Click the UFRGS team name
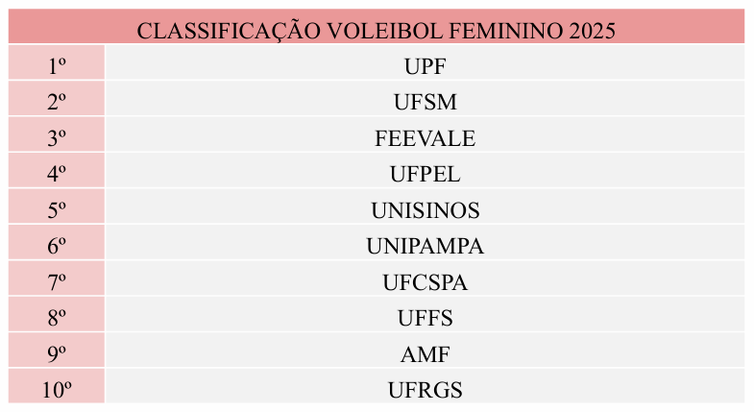 coord(425,391)
